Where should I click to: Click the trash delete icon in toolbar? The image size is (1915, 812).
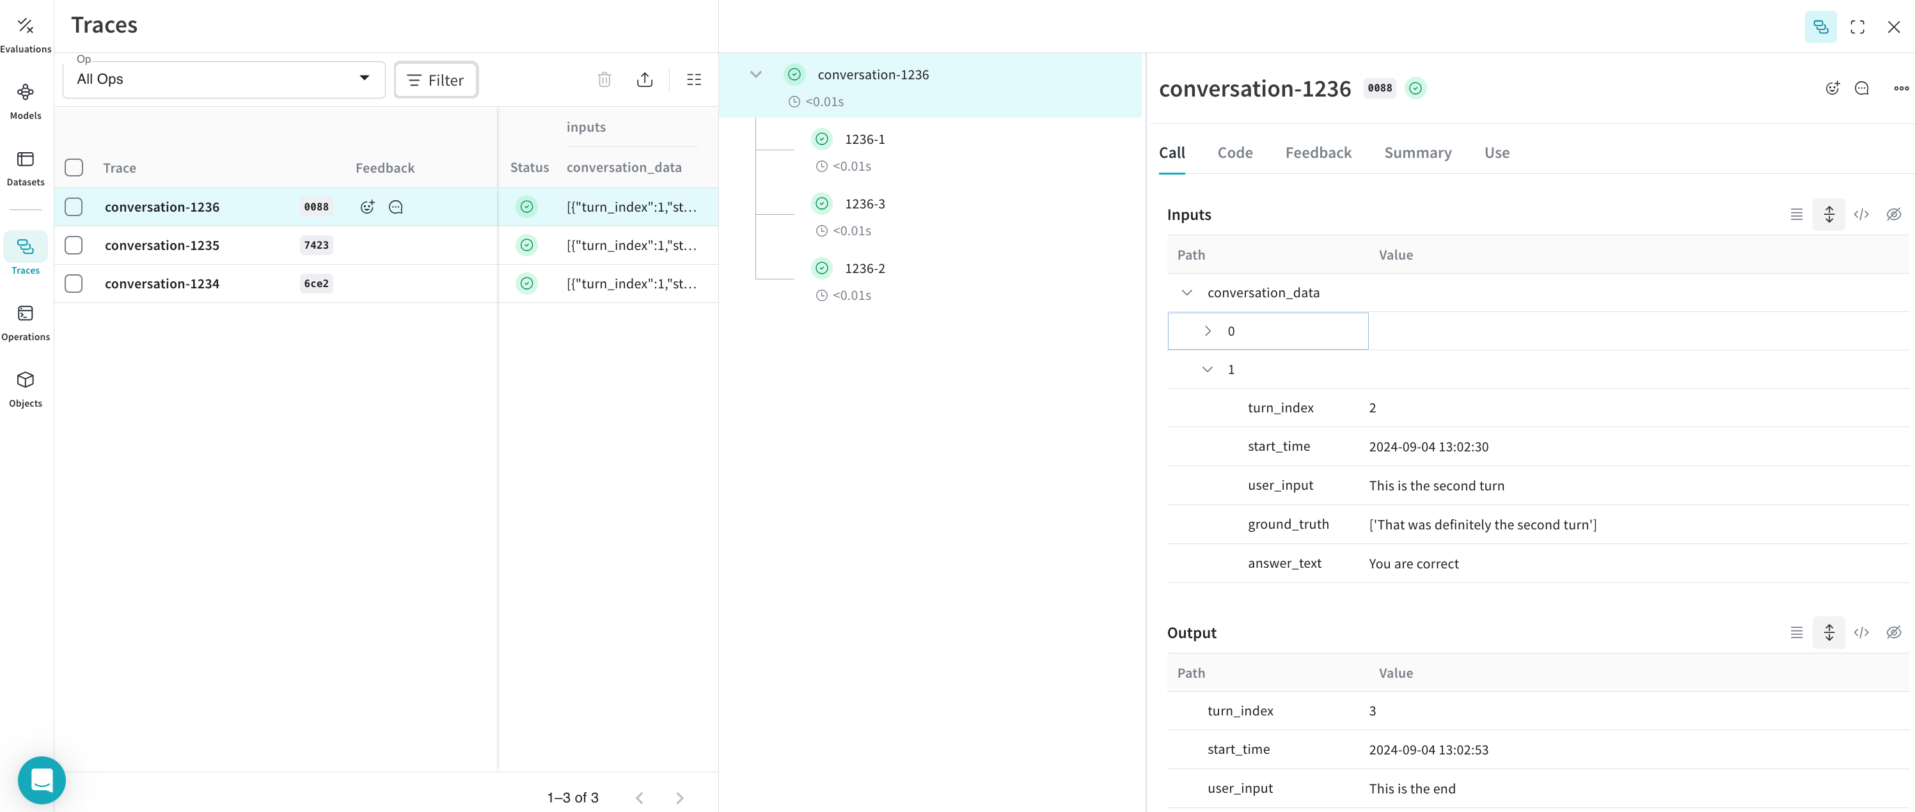click(604, 79)
